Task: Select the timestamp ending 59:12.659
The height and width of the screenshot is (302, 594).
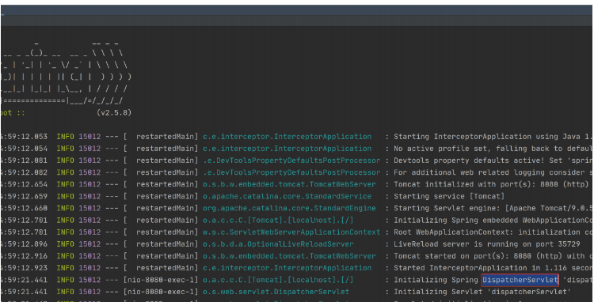Action: click(25, 197)
